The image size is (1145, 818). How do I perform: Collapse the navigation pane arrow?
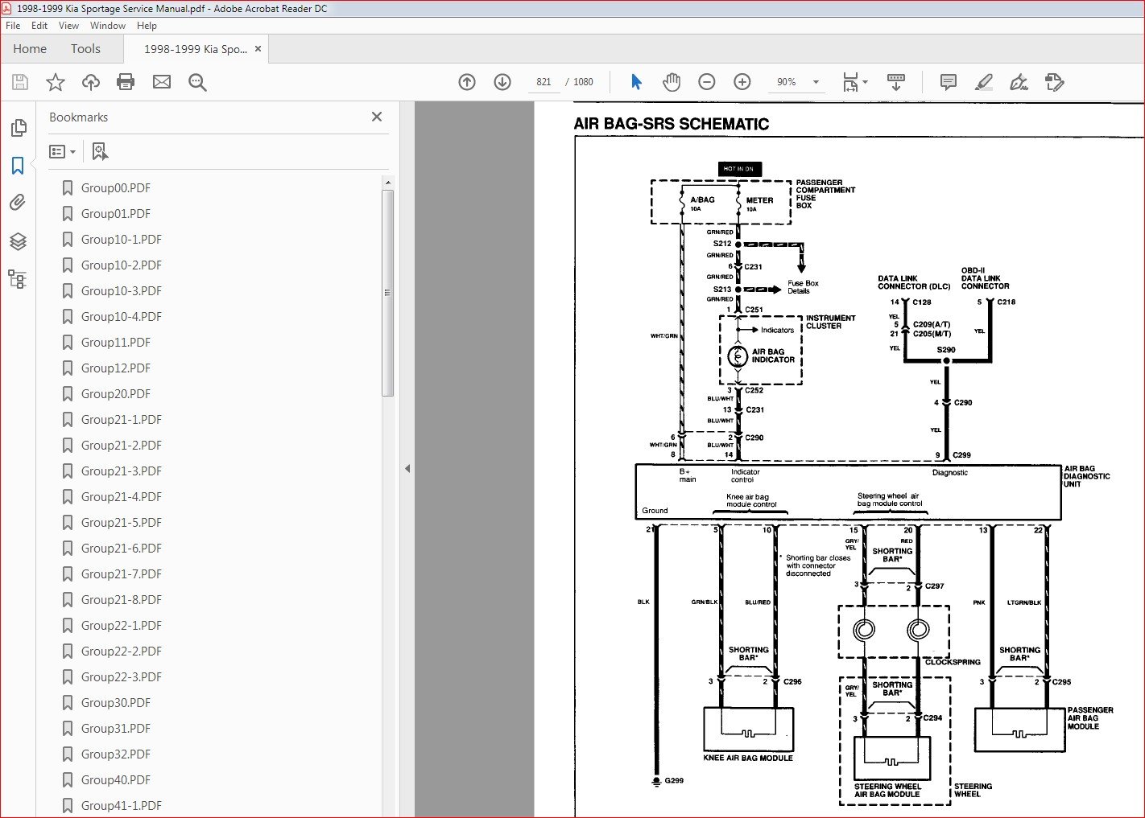(407, 468)
